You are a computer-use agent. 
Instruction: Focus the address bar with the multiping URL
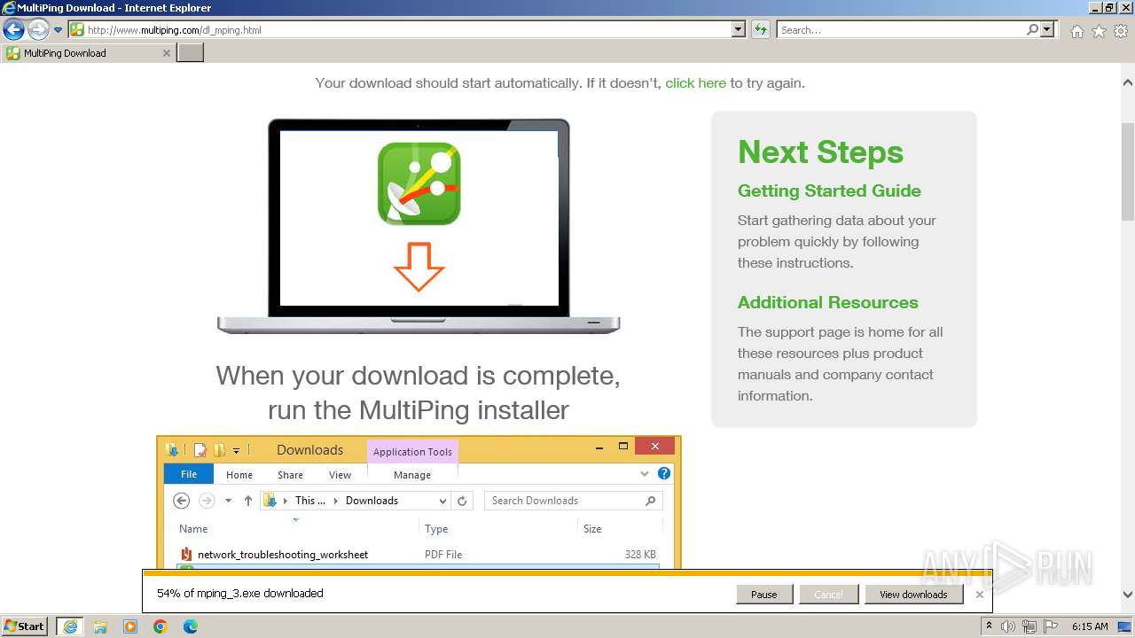(x=408, y=29)
